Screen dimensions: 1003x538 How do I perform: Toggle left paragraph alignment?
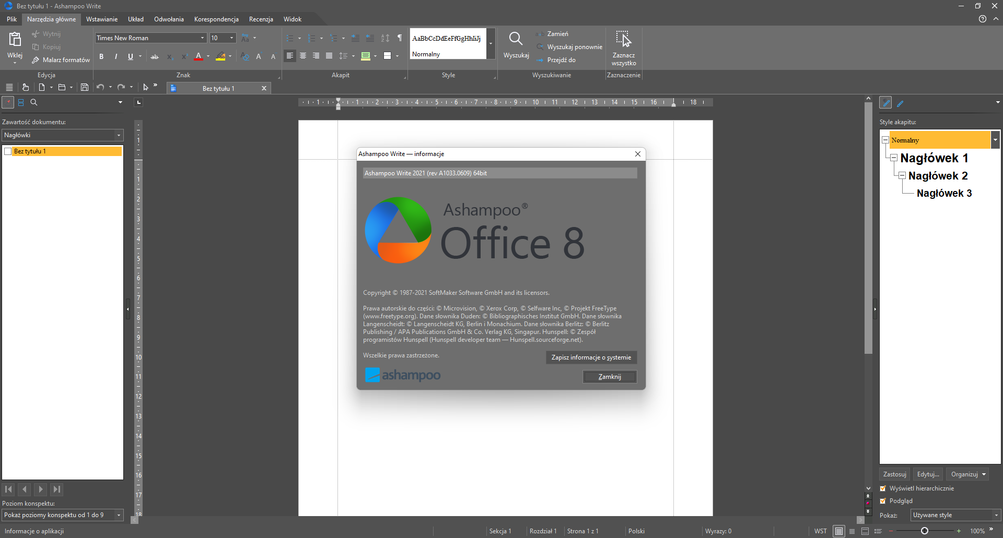click(290, 56)
